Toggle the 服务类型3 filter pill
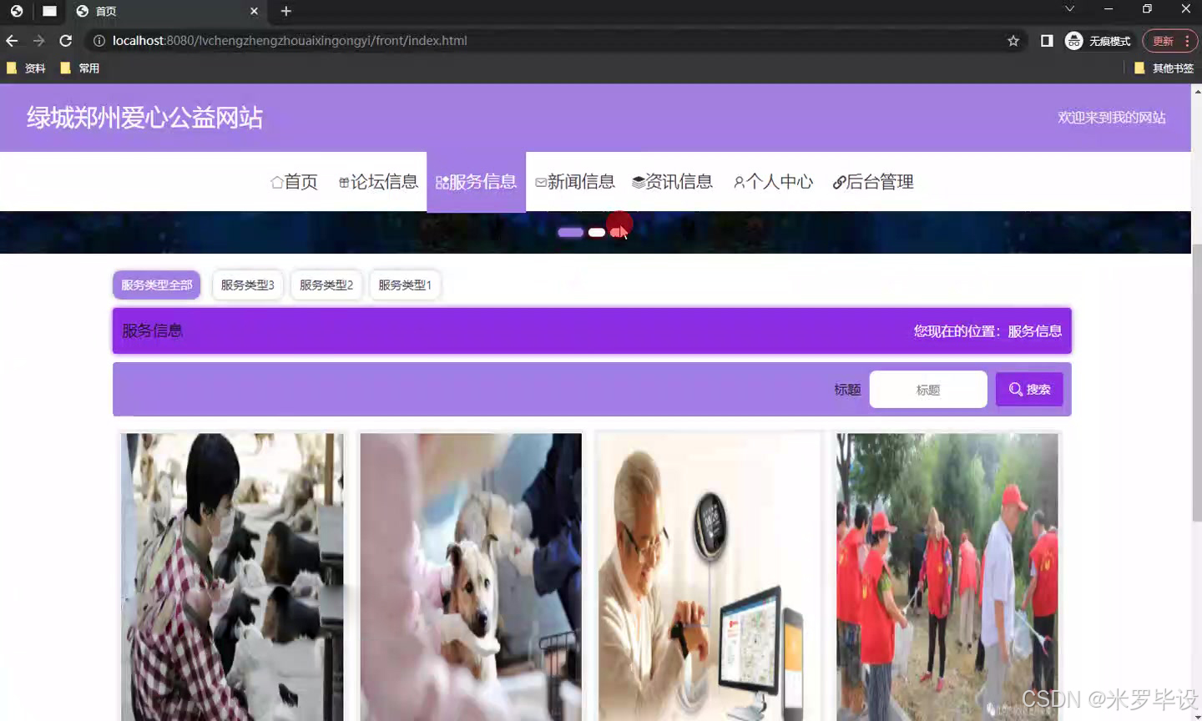 tap(247, 284)
